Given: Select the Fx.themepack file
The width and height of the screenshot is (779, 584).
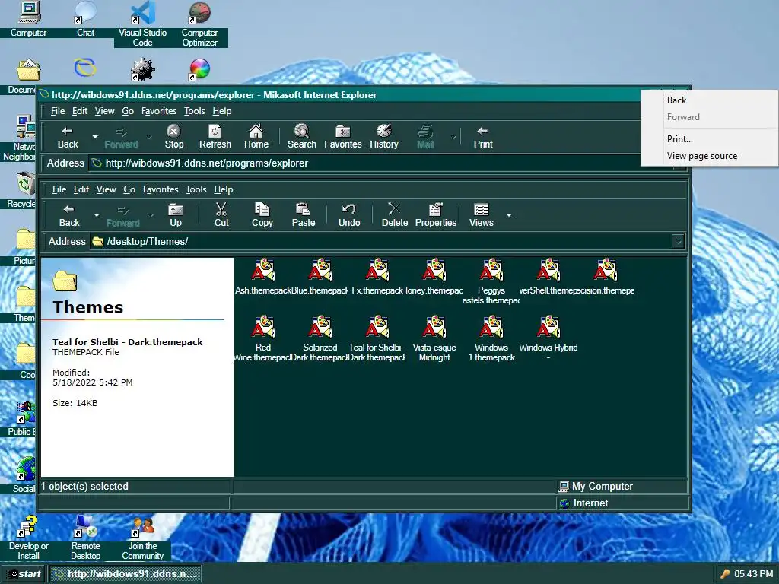Looking at the screenshot, I should (377, 277).
